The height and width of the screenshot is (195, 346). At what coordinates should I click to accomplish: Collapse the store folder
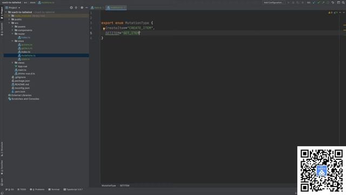pos(12,41)
